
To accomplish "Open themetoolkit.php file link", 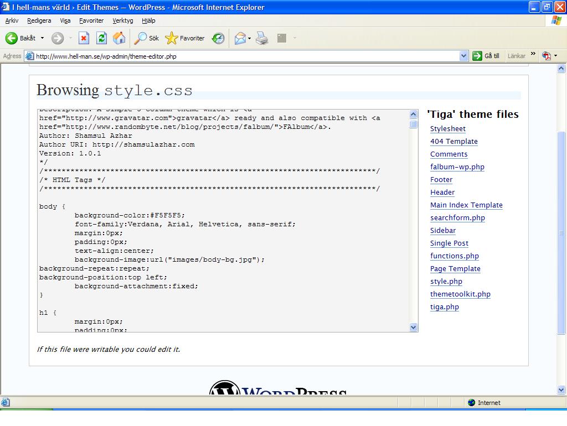I will [460, 294].
